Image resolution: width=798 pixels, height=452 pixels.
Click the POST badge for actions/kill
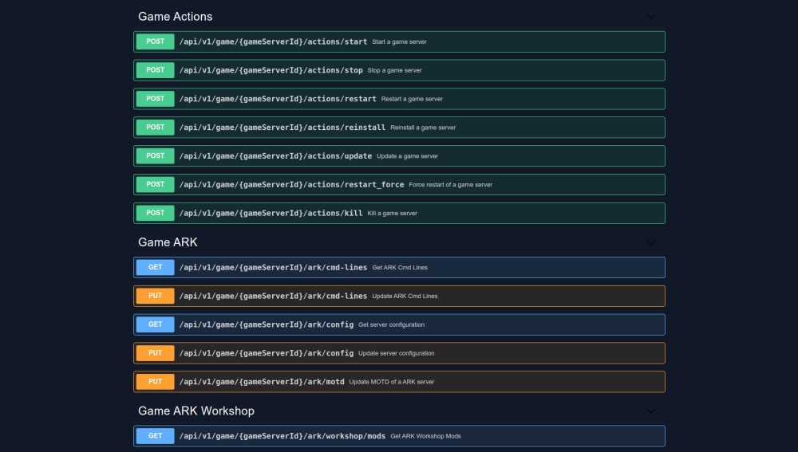(155, 213)
